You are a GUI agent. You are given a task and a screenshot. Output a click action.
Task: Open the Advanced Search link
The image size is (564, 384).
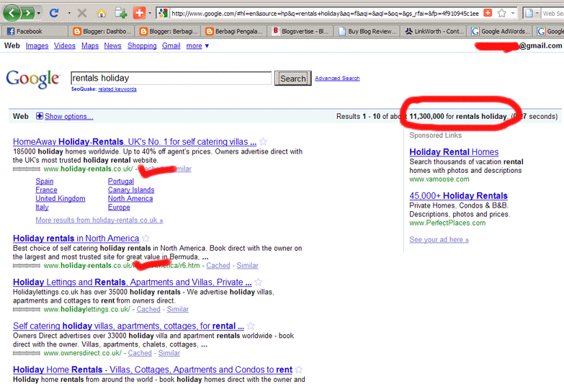(337, 78)
